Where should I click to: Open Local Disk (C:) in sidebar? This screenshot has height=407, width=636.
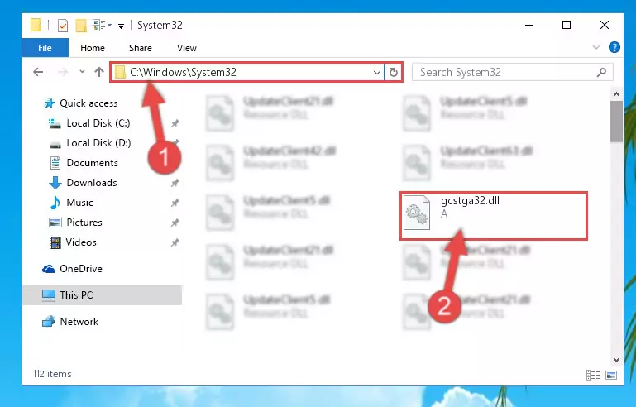point(98,123)
